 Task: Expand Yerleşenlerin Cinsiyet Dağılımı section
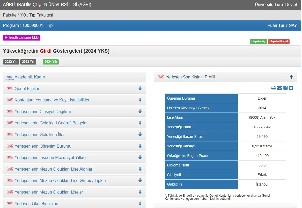click(140, 111)
